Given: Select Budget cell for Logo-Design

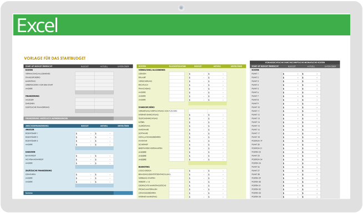Looking at the screenshot, I should pyautogui.click(x=198, y=171).
